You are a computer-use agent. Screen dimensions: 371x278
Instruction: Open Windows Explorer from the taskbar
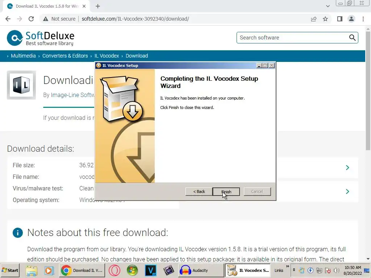tap(32, 270)
